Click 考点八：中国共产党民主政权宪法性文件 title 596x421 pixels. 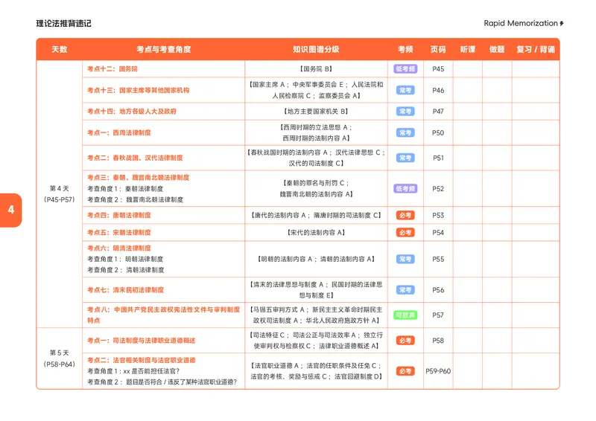click(x=163, y=315)
